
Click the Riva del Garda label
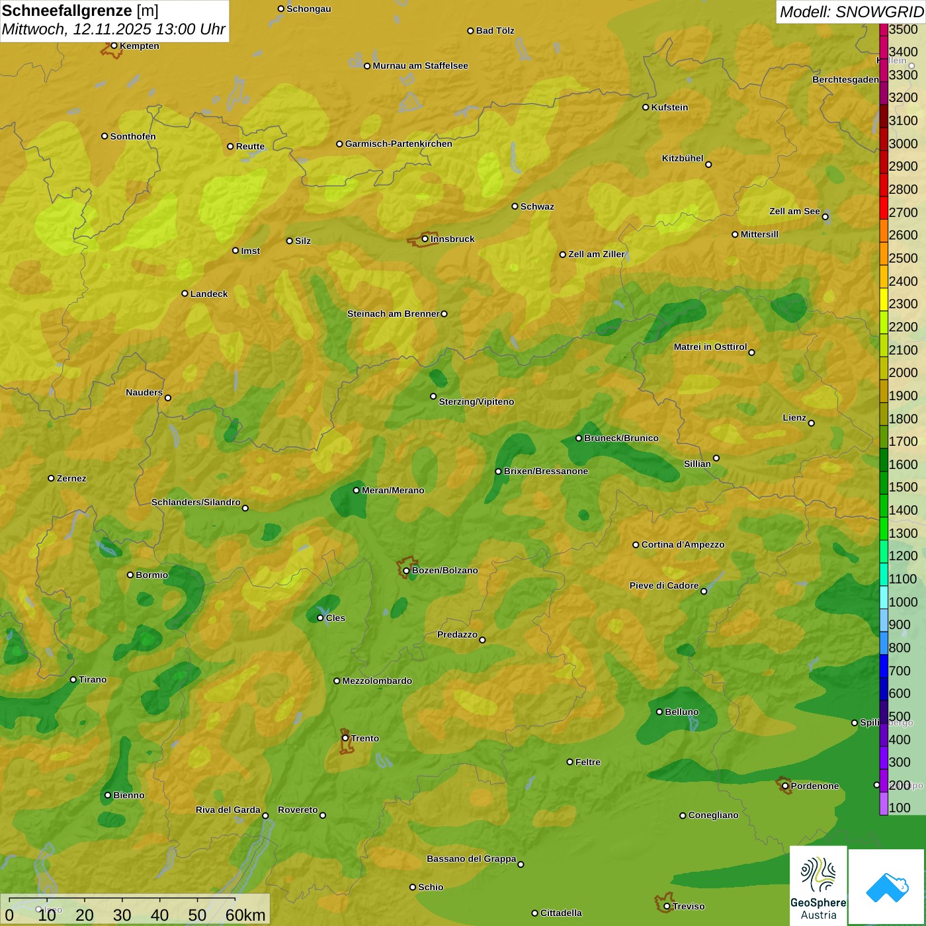coord(228,810)
